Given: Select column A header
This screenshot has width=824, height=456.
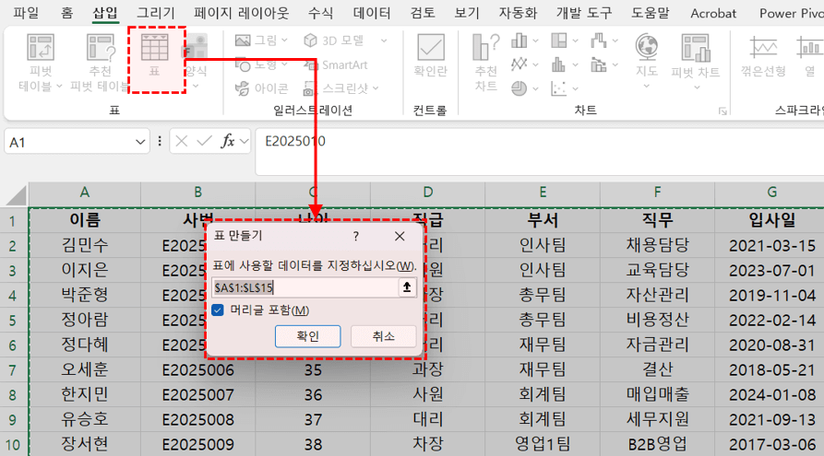Looking at the screenshot, I should [85, 193].
